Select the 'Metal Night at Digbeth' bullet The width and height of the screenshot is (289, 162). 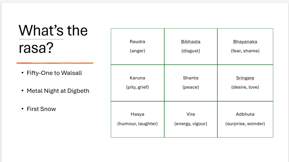coord(58,91)
